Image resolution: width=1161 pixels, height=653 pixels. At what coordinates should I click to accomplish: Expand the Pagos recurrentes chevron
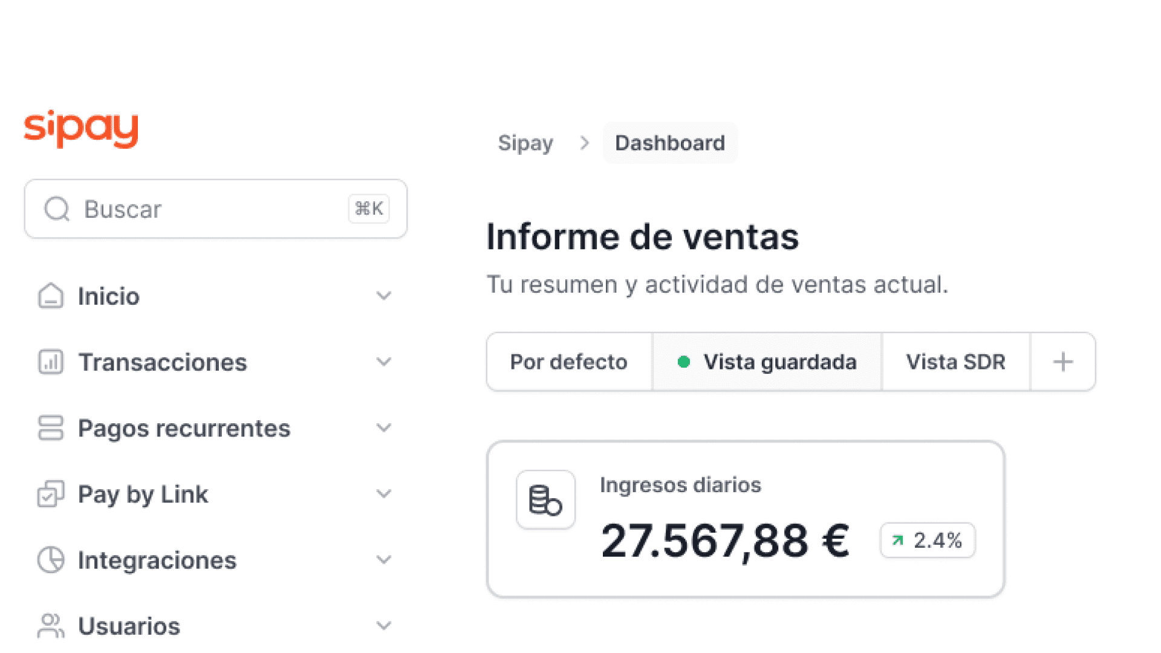(383, 428)
